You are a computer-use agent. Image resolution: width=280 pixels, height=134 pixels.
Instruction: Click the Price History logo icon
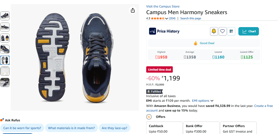pos(153,31)
